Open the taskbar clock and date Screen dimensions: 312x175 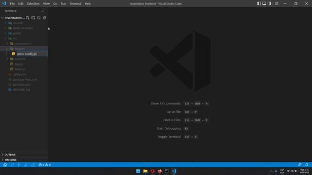[x=304, y=171]
